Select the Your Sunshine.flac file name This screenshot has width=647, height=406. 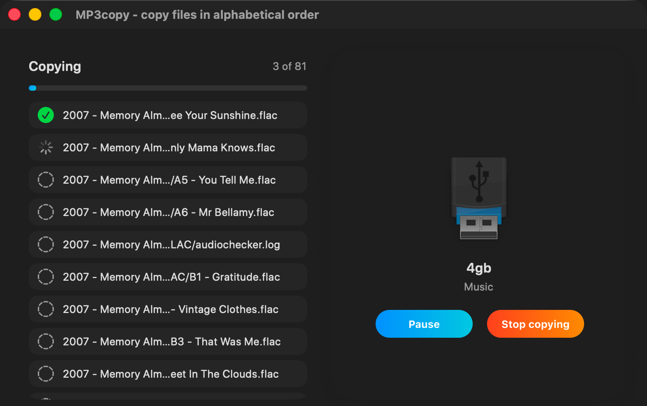tap(170, 115)
